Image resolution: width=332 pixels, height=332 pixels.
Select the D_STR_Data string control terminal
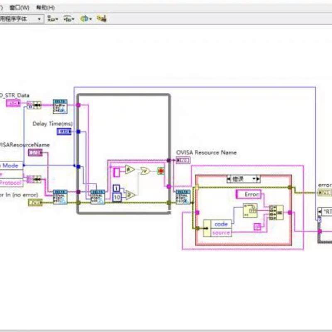(x=13, y=103)
